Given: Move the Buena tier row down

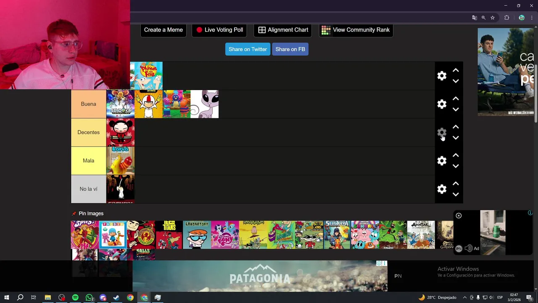Looking at the screenshot, I should pos(456,109).
